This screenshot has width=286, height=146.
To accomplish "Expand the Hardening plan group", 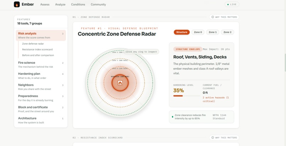I will coord(41,76).
